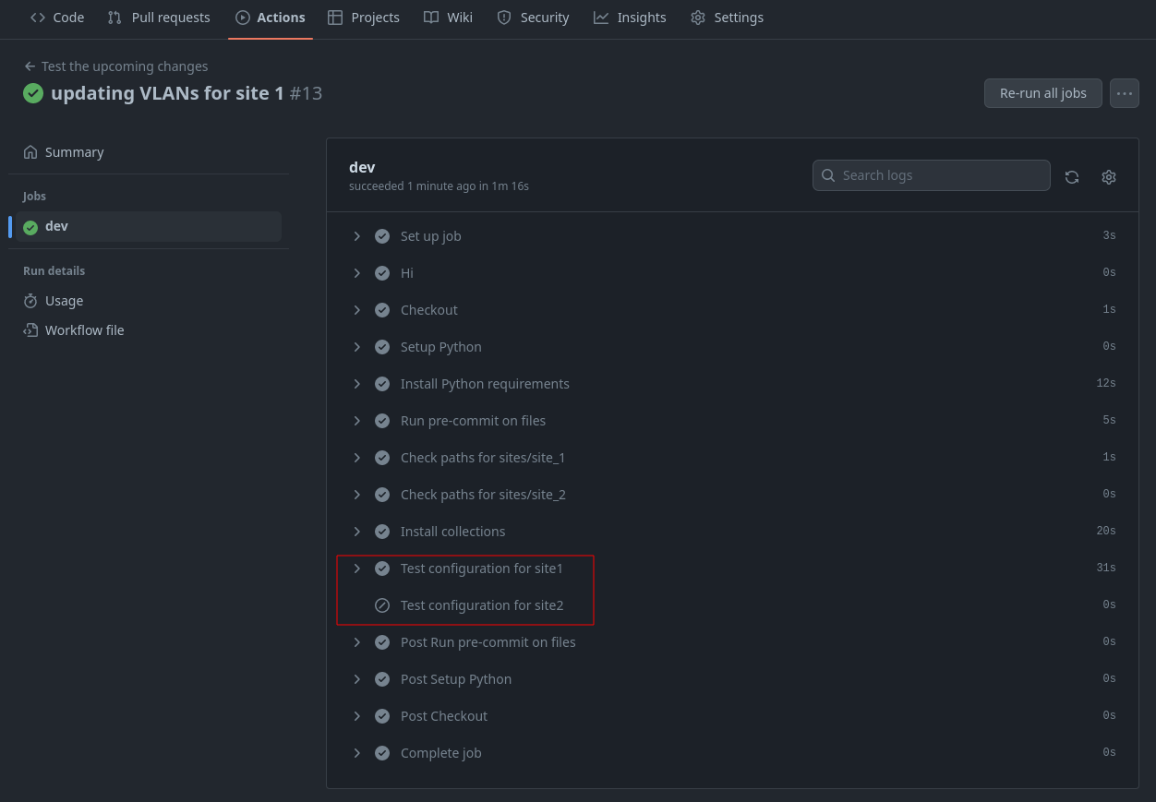This screenshot has width=1156, height=802.
Task: Open the Settings tab
Action: point(727,18)
